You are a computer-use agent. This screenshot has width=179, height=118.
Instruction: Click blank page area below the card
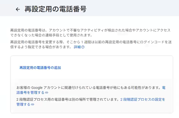(89, 116)
